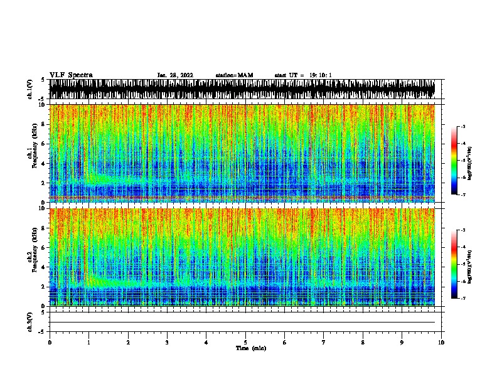This screenshot has width=497, height=384.
Task: Click time-axis tick label "9"
Action: 402,343
